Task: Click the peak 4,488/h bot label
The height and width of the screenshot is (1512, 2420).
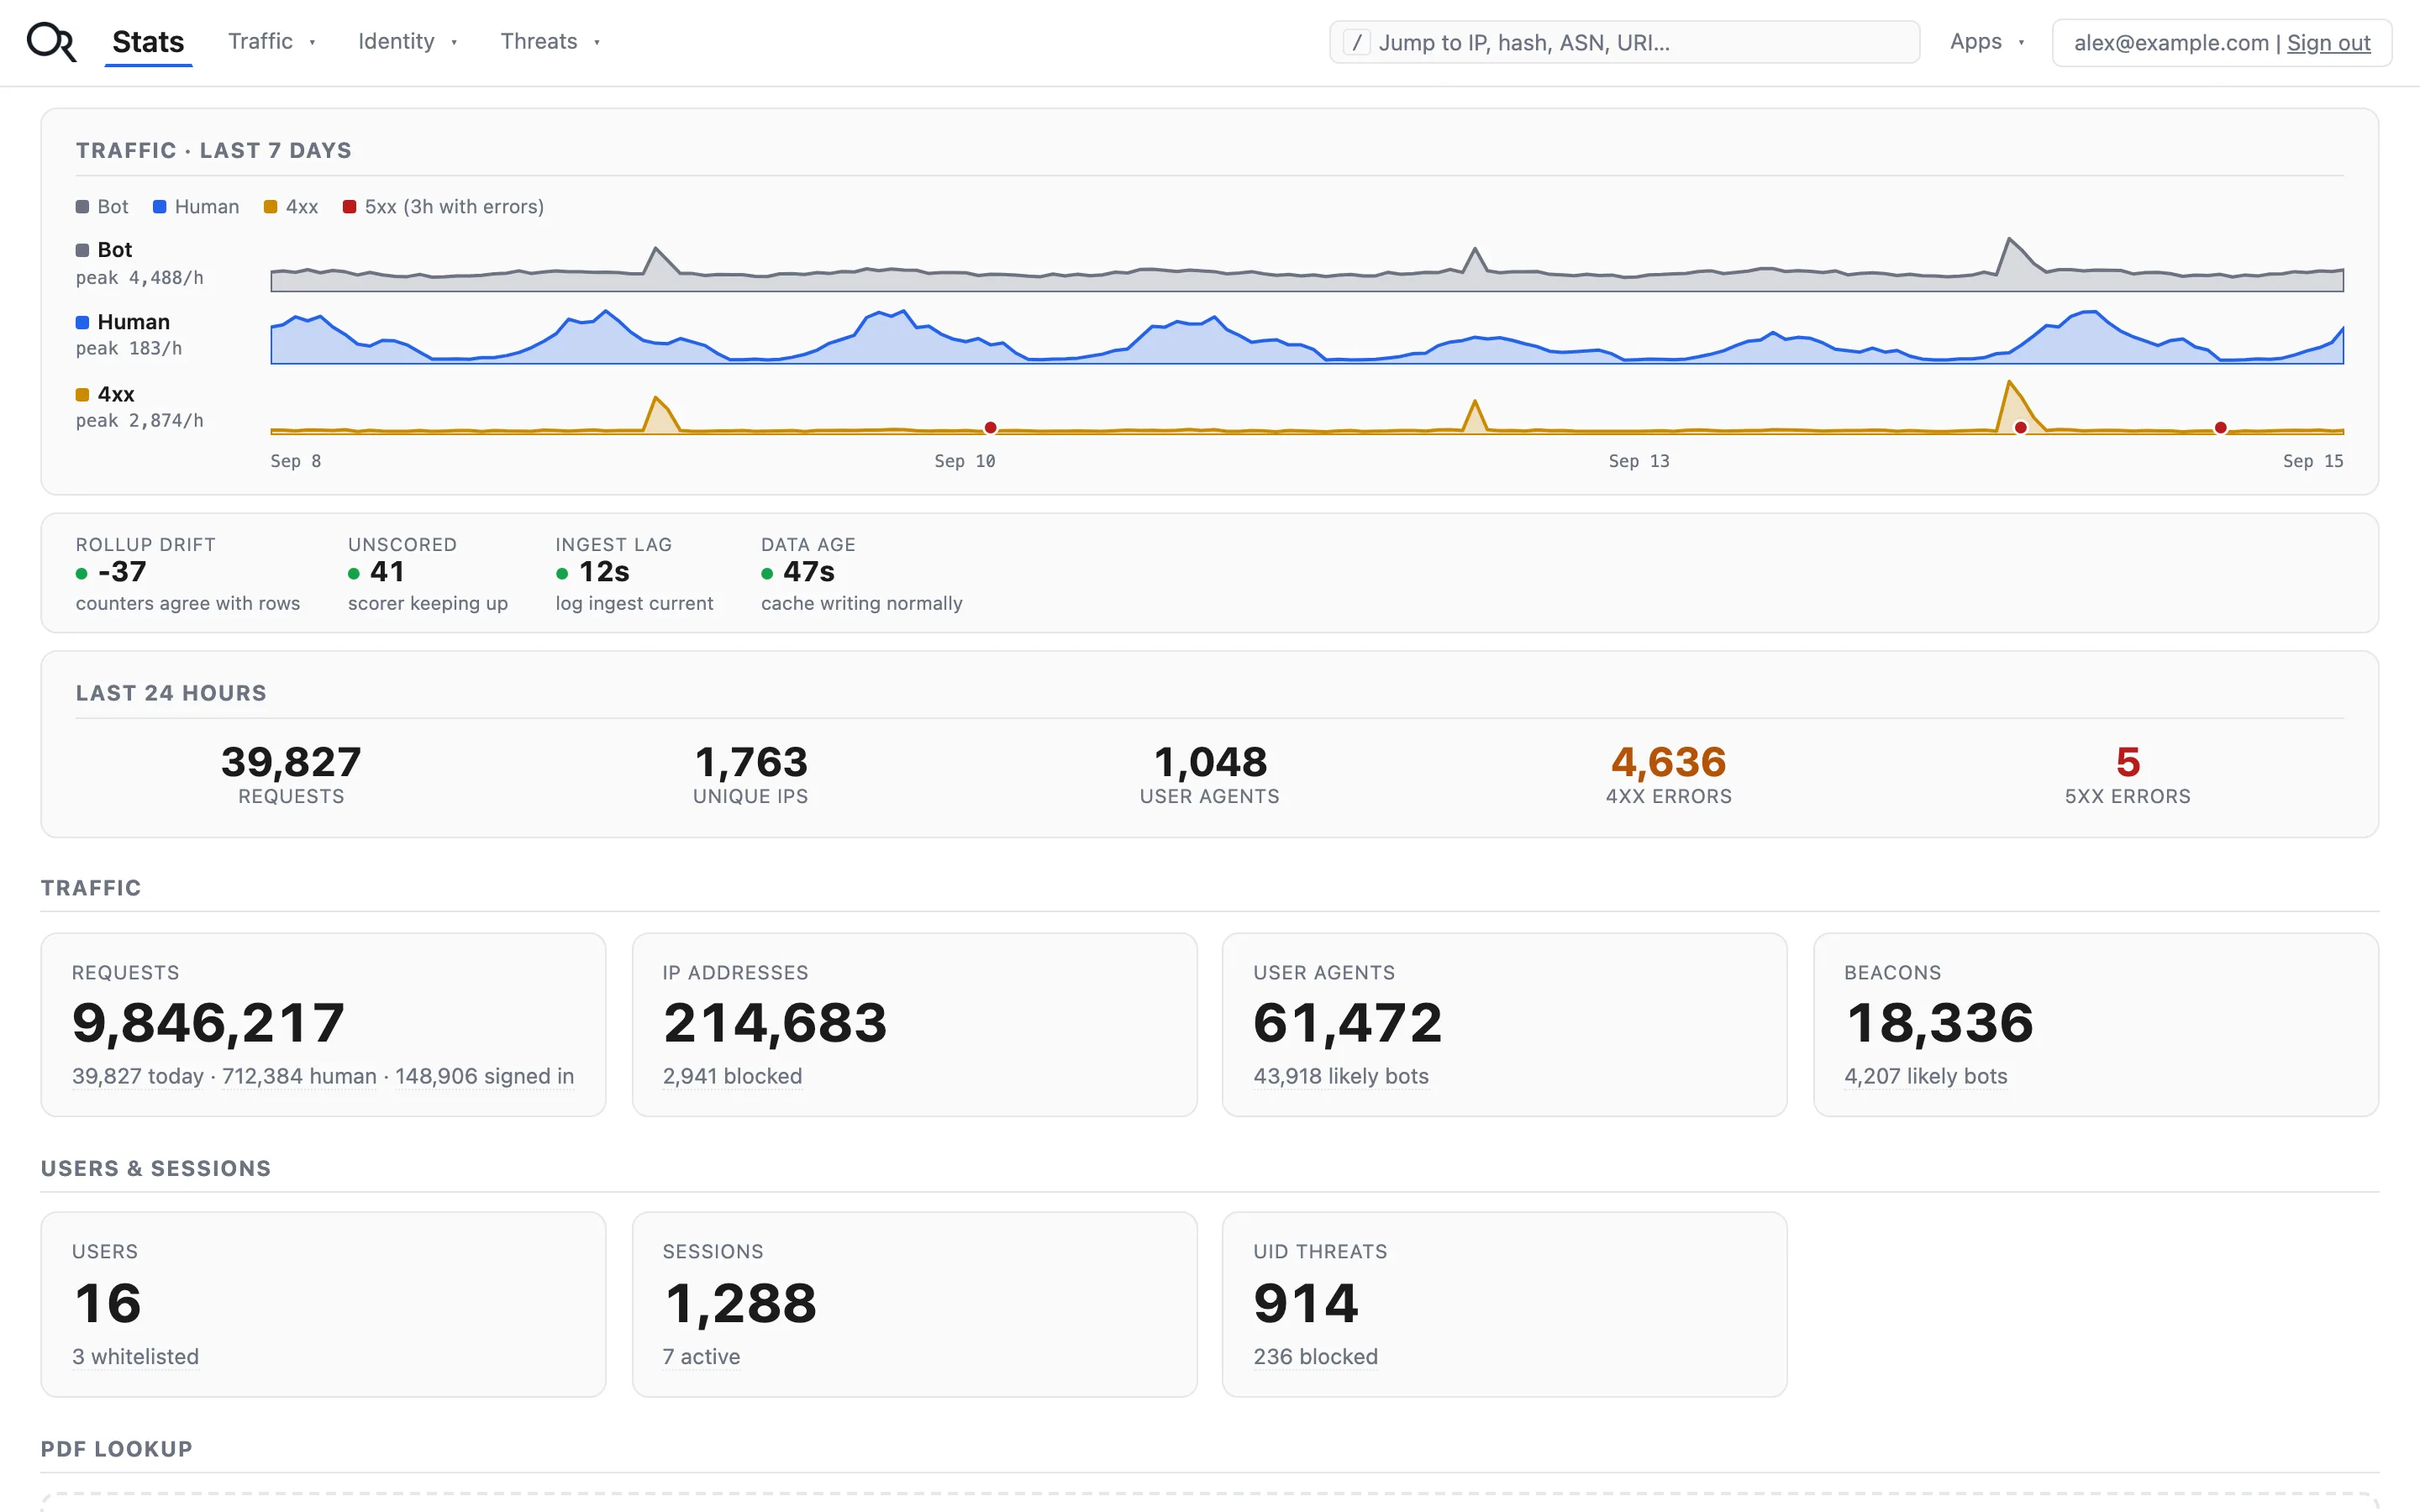Action: tap(139, 278)
